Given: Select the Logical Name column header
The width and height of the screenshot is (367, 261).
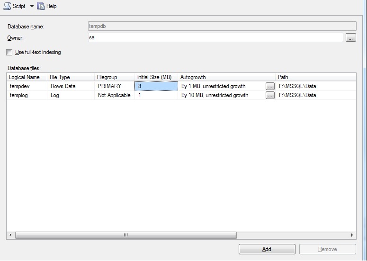Looking at the screenshot, I should tap(27, 77).
